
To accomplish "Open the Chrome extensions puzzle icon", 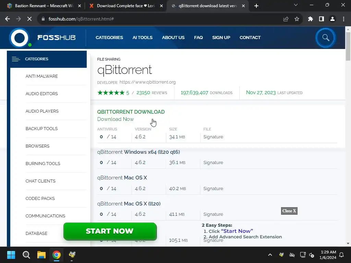I will click(311, 19).
